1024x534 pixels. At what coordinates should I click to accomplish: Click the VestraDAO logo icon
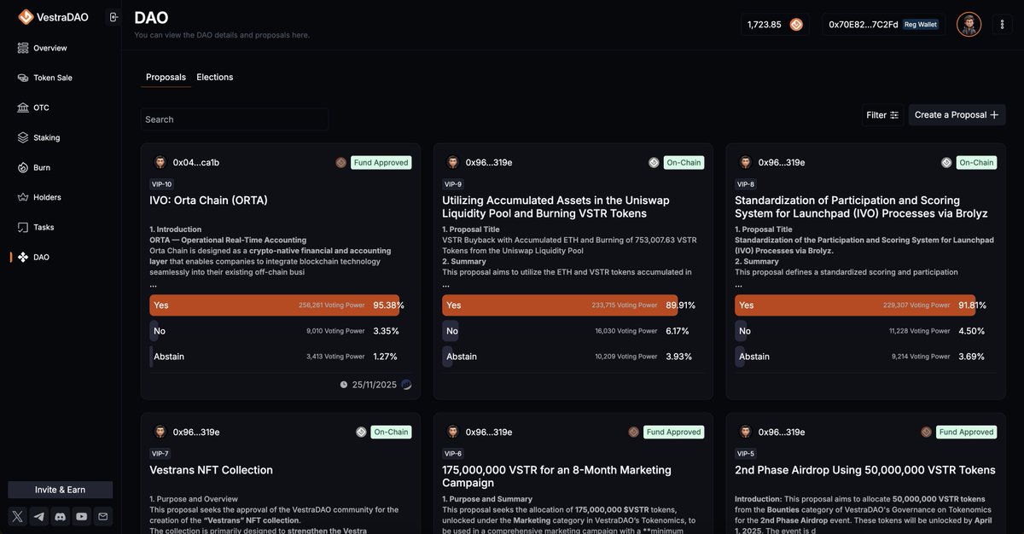[x=26, y=17]
